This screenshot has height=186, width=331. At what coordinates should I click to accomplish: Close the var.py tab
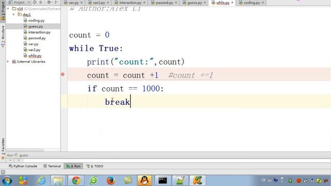coord(82,3)
